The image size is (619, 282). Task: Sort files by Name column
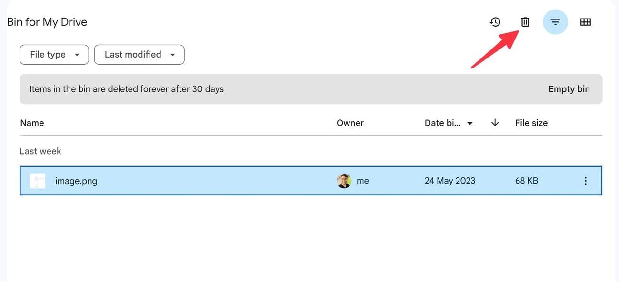tap(32, 123)
